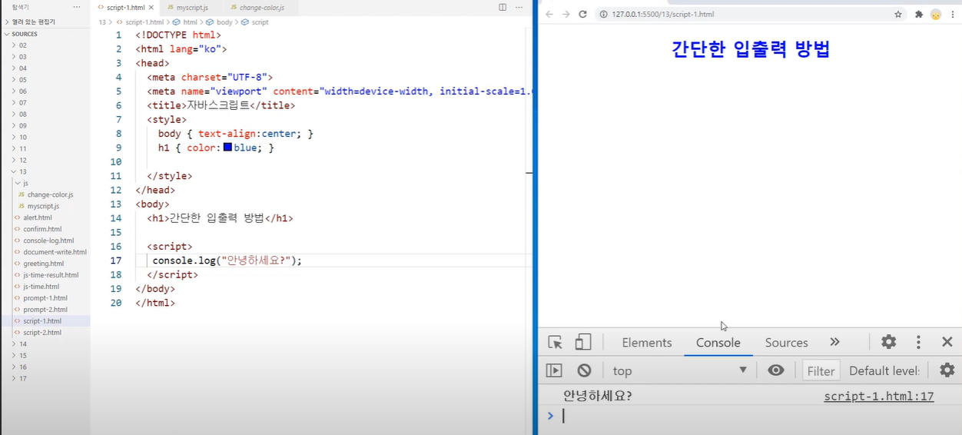Open editor more actions ellipsis
Screen dimensions: 962x435
coord(519,7)
